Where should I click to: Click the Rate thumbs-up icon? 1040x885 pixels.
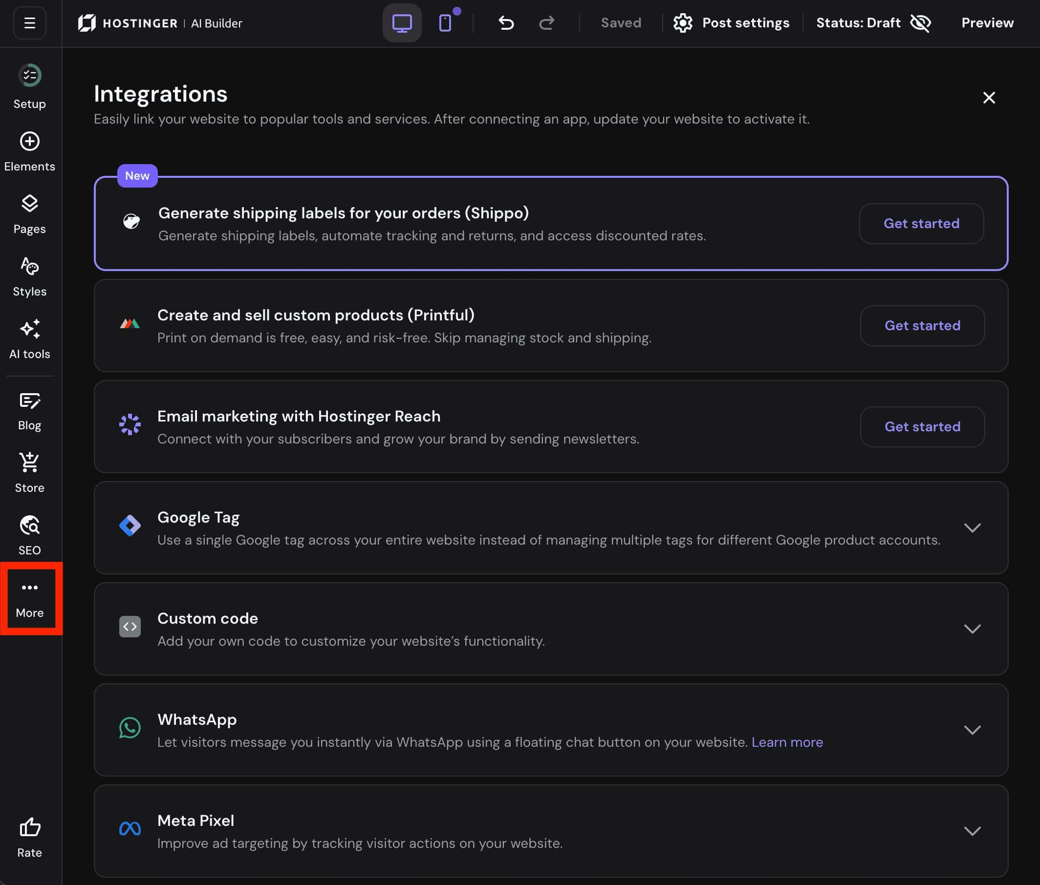point(30,827)
